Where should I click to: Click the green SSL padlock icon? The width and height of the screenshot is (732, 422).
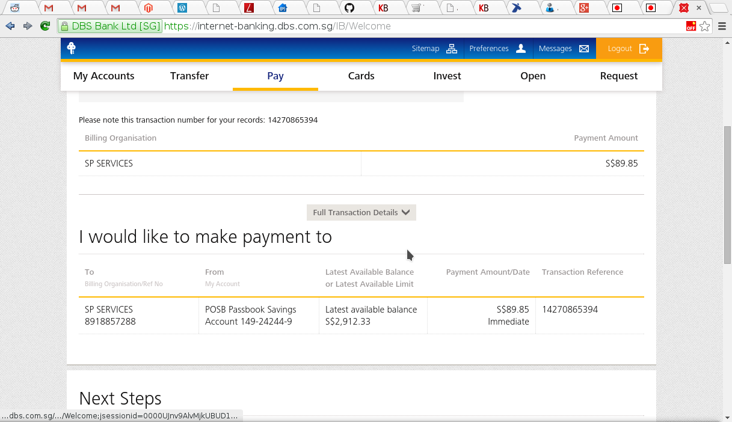tap(65, 26)
